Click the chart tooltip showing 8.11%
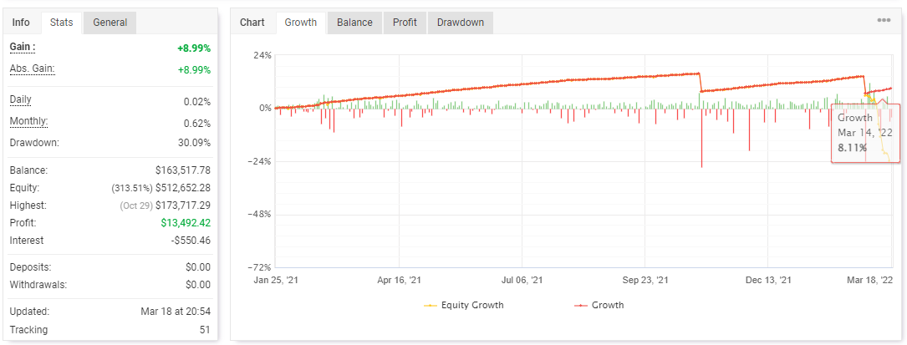Viewport: 907px width, 345px height. [x=865, y=134]
